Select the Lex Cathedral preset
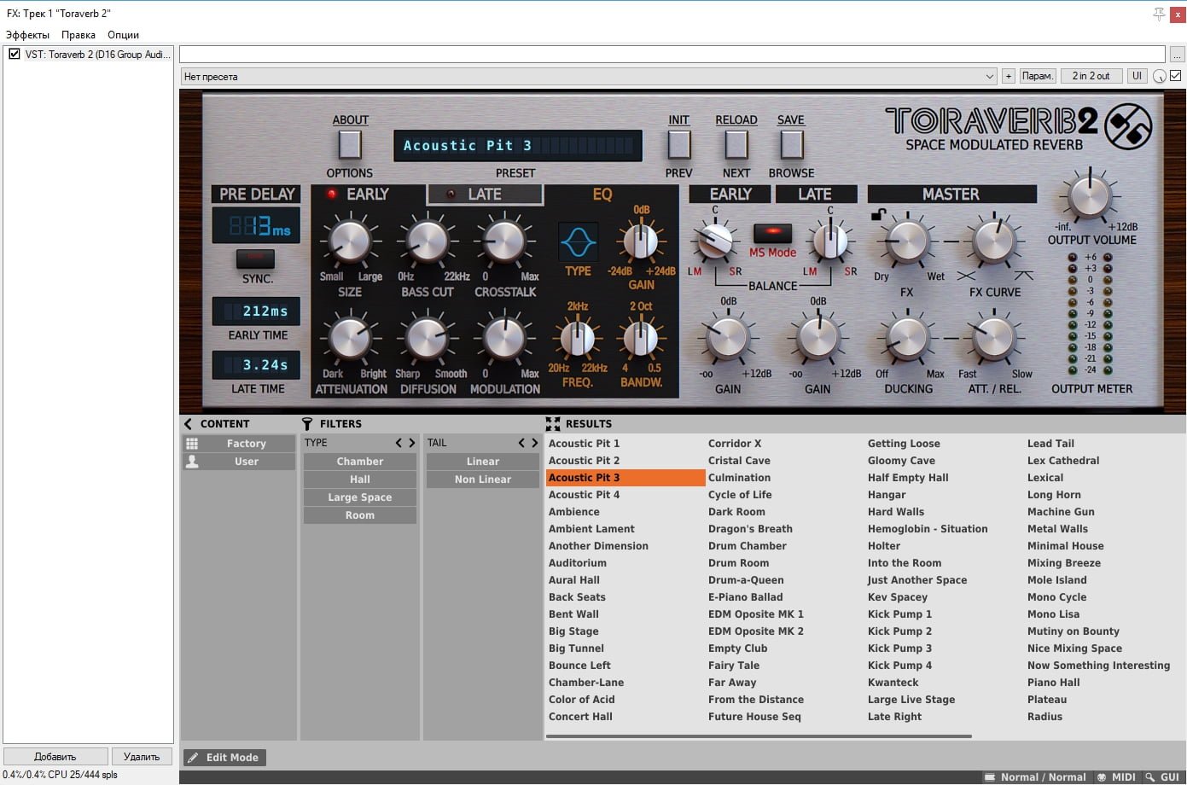 (1063, 461)
